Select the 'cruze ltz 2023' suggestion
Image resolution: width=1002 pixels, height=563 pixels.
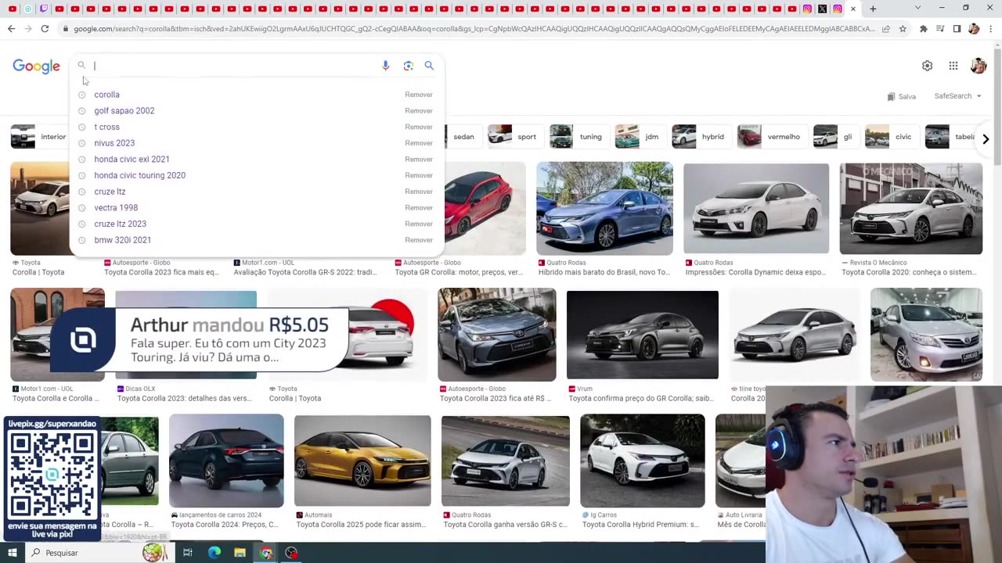[120, 224]
